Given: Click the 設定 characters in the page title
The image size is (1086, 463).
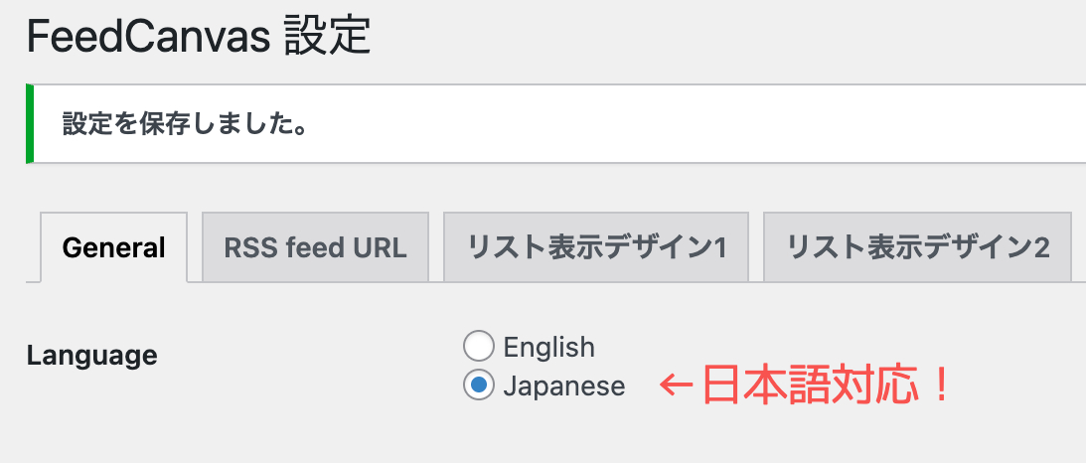Looking at the screenshot, I should tap(328, 37).
